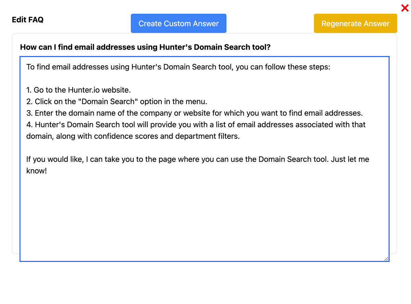This screenshot has height=304, width=411.
Task: Click the Regenerate Answer button
Action: pyautogui.click(x=356, y=23)
